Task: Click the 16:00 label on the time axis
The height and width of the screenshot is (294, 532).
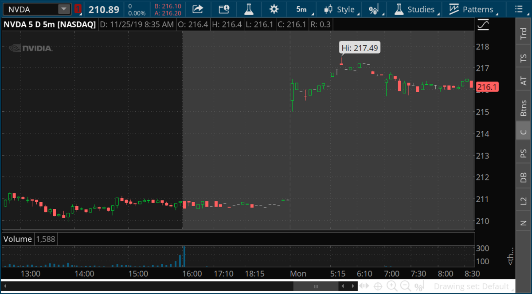Action: [x=192, y=274]
